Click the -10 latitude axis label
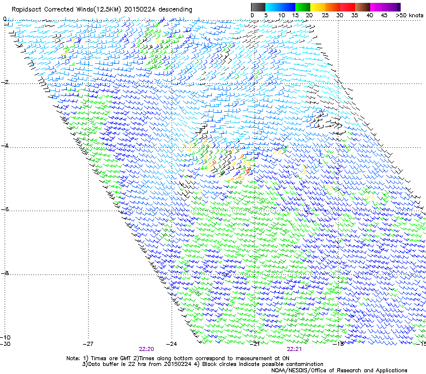Screen dimensions: 426x374 pyautogui.click(x=5, y=338)
